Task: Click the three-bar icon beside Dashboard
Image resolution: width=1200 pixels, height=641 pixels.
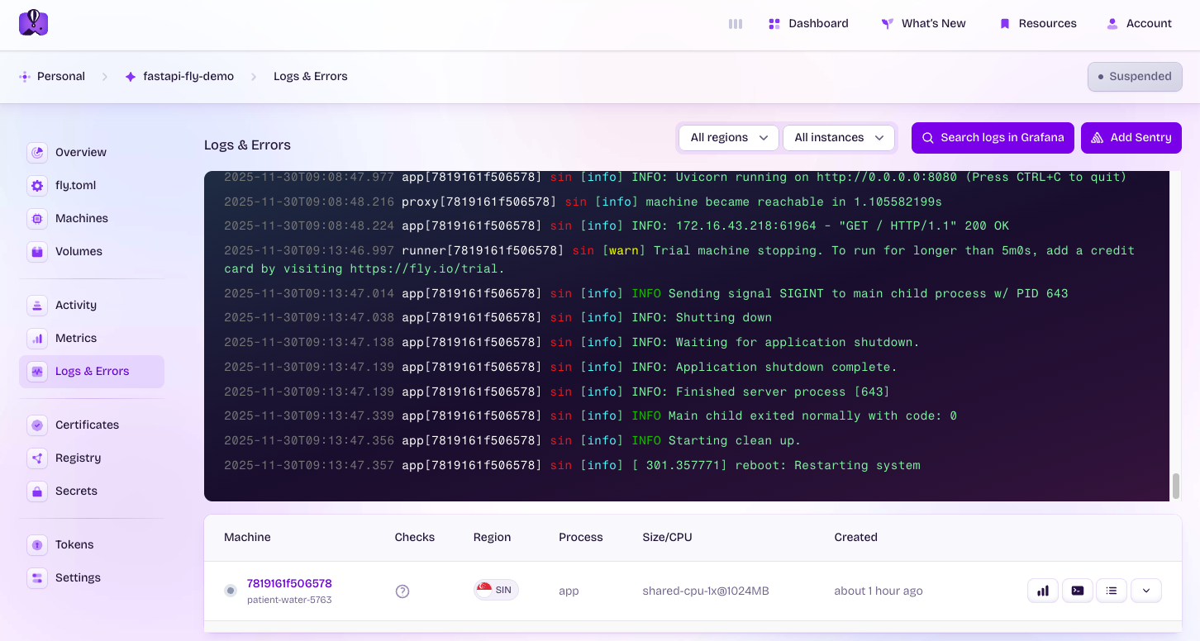Action: 735,24
